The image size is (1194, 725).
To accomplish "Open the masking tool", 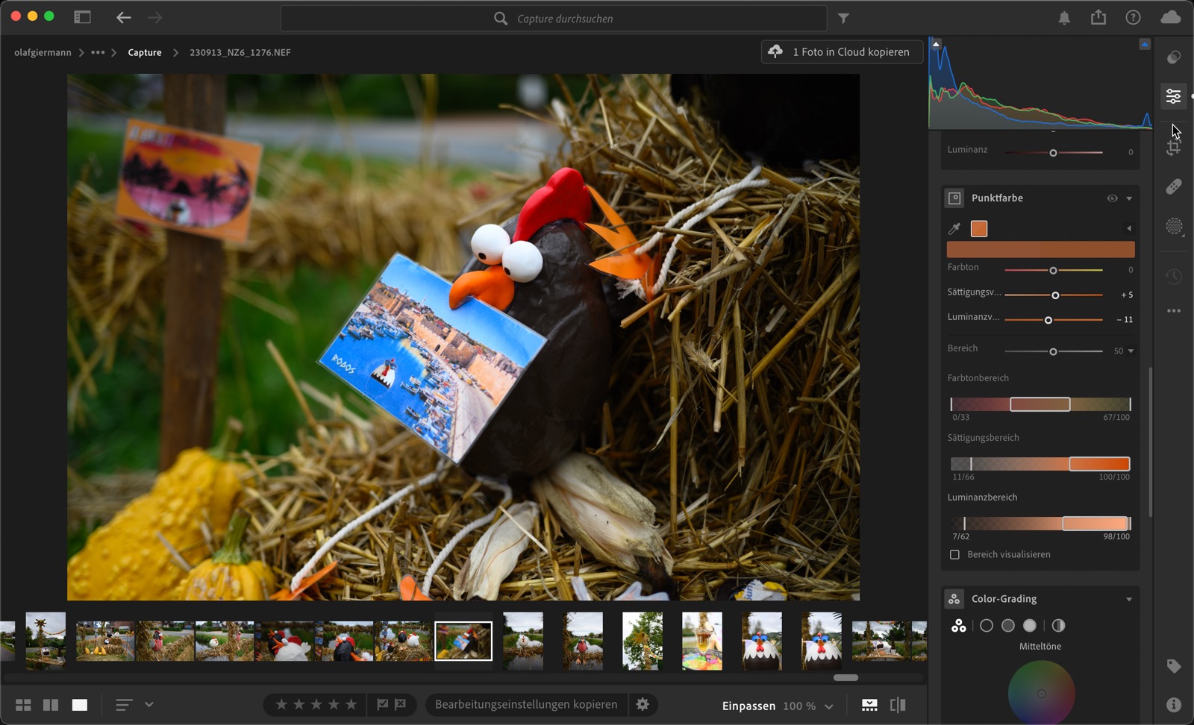I will click(x=1173, y=226).
